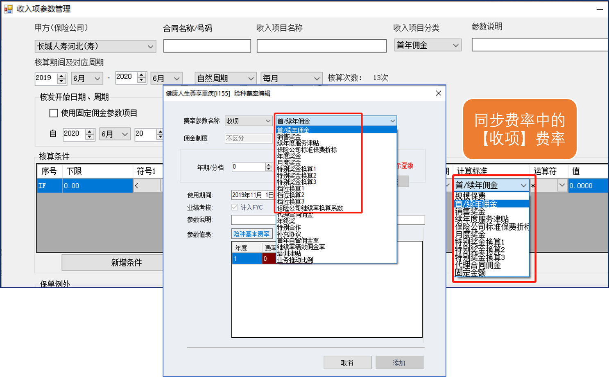The image size is (609, 377).
Task: Enable 使用固定佣金参数项目 checkbox
Action: (x=54, y=113)
